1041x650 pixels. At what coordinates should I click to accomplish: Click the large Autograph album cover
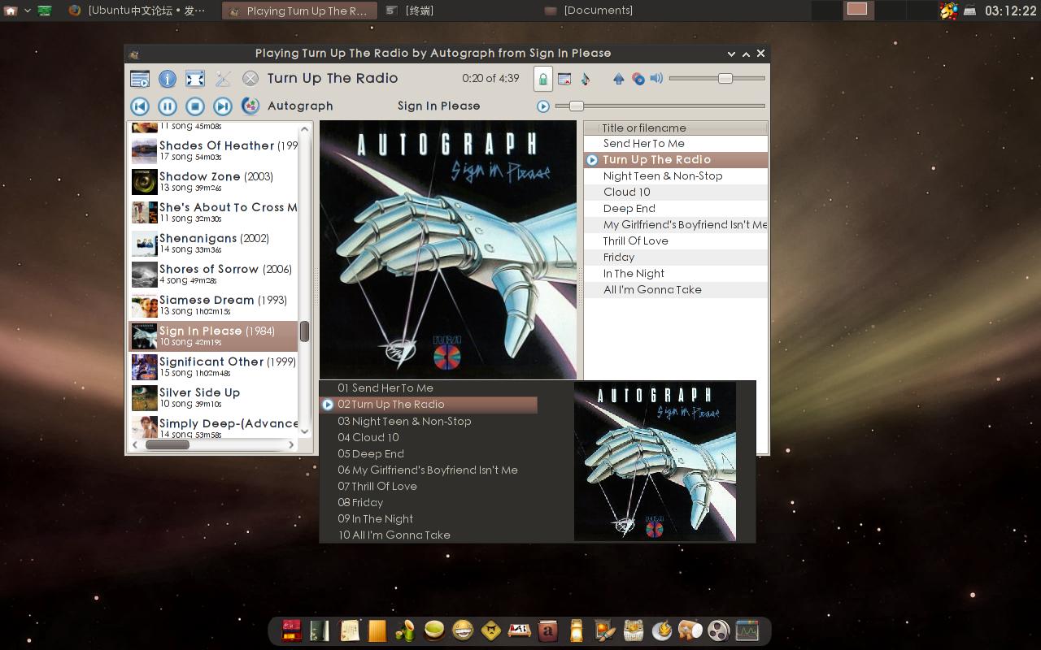(x=448, y=249)
